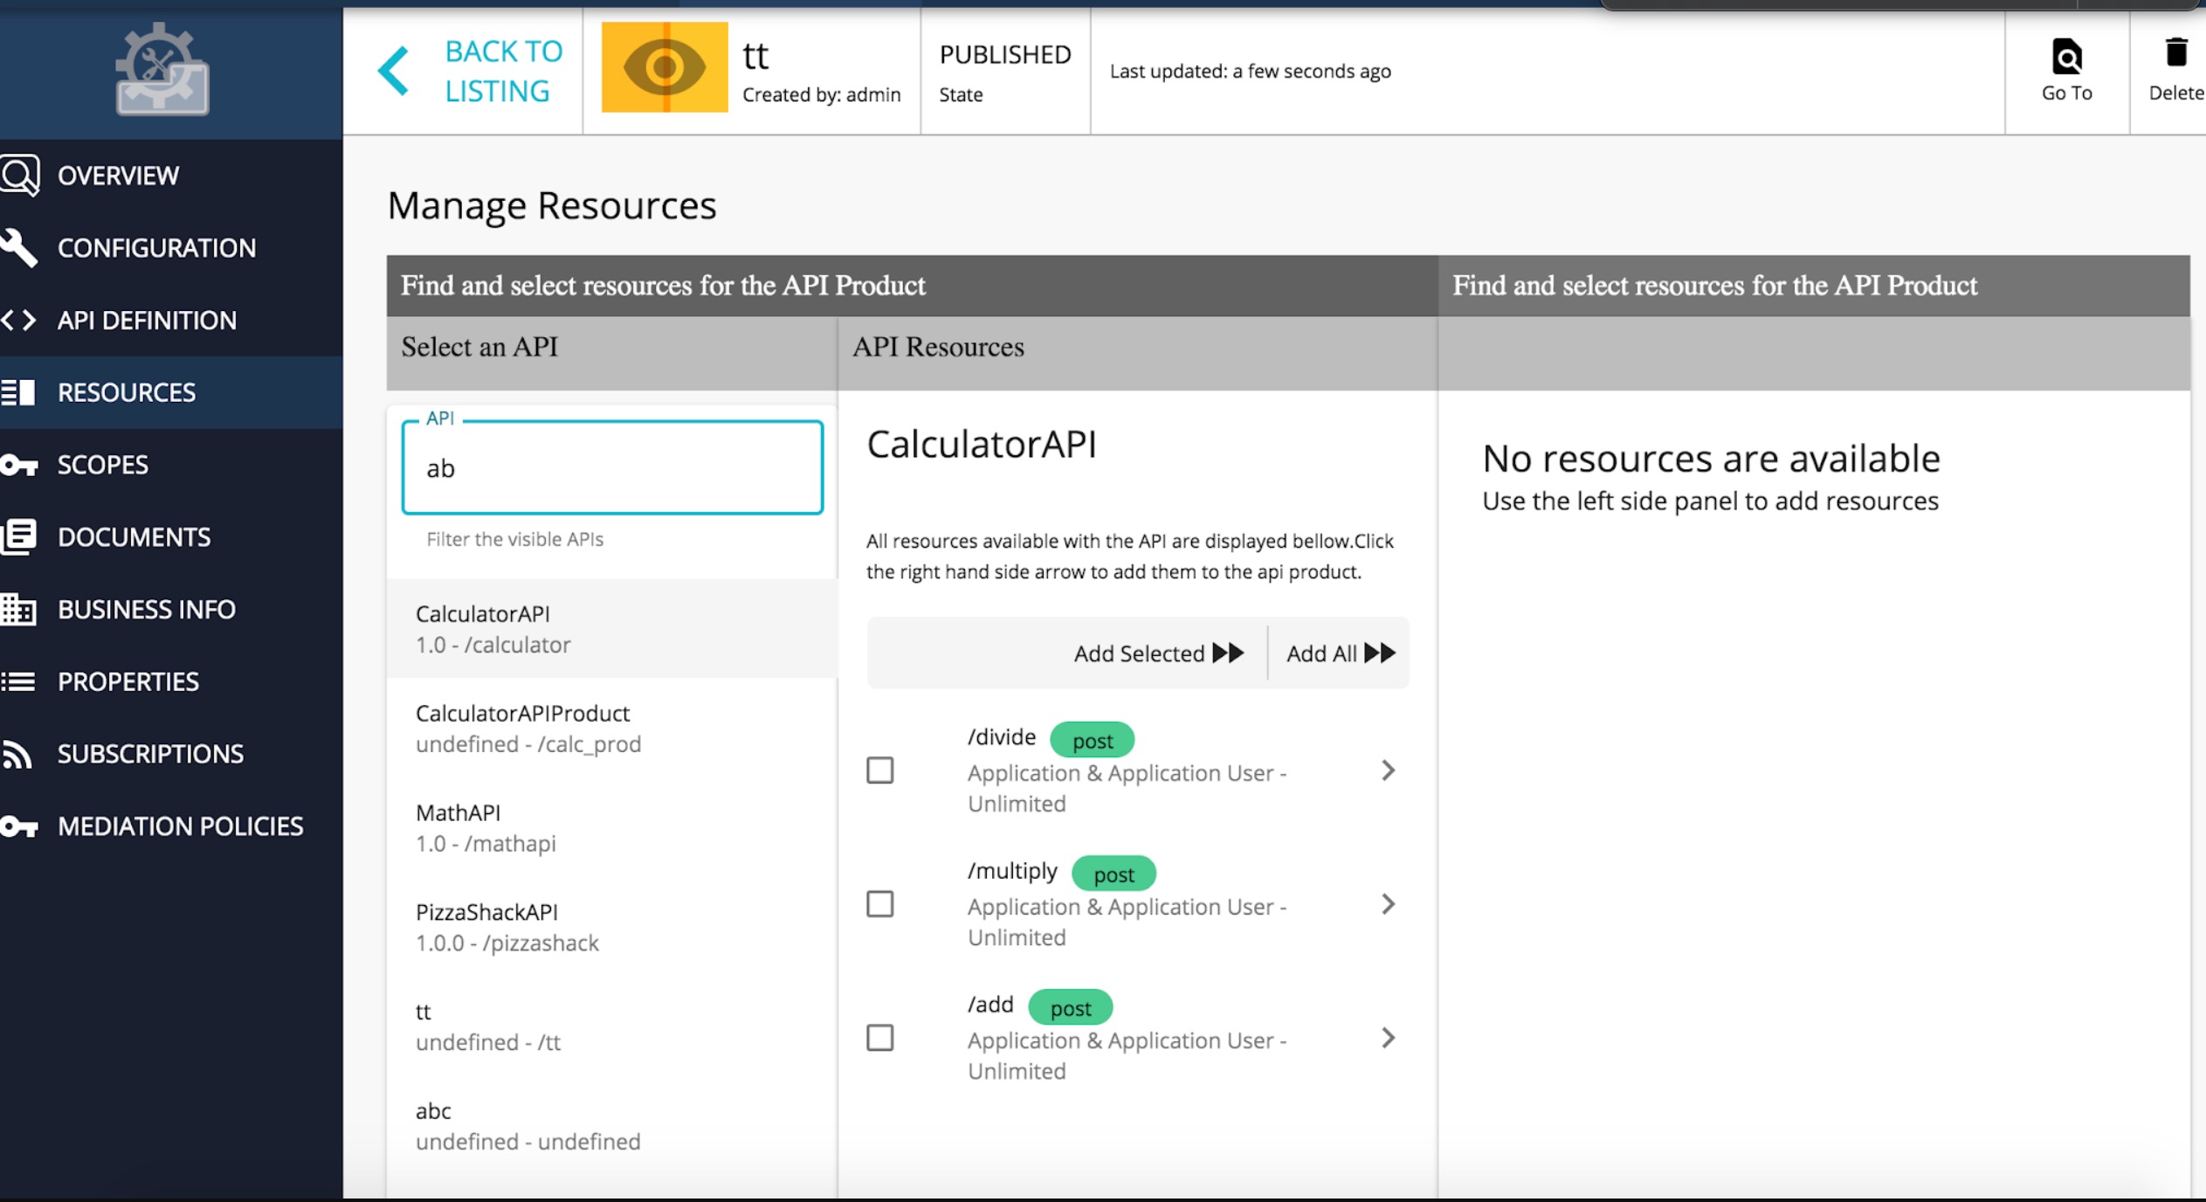The width and height of the screenshot is (2206, 1202).
Task: Click the Business Info building icon
Action: 19,609
